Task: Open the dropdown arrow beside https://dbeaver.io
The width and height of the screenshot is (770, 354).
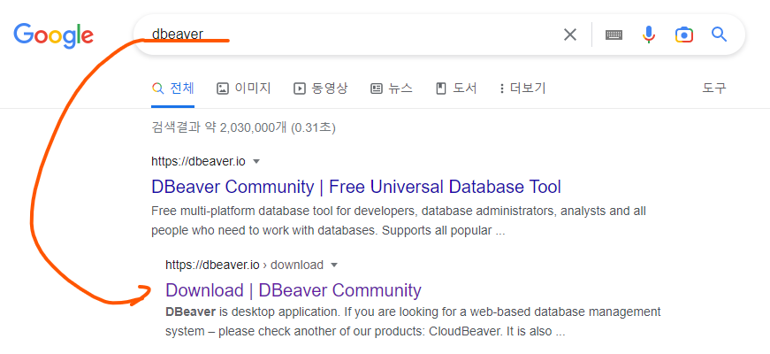Action: [x=255, y=162]
